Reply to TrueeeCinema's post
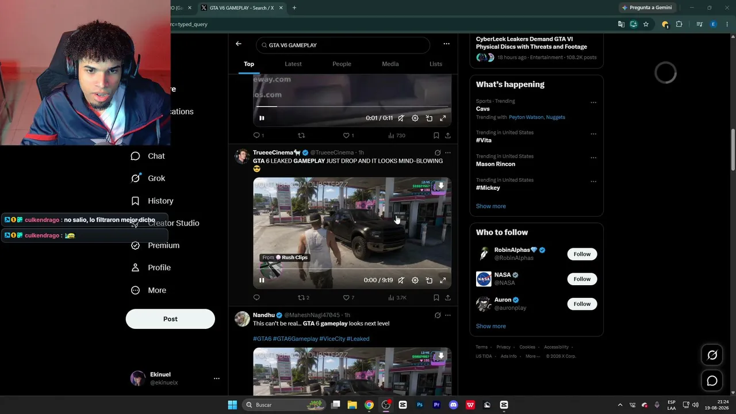736x414 pixels. 256,298
